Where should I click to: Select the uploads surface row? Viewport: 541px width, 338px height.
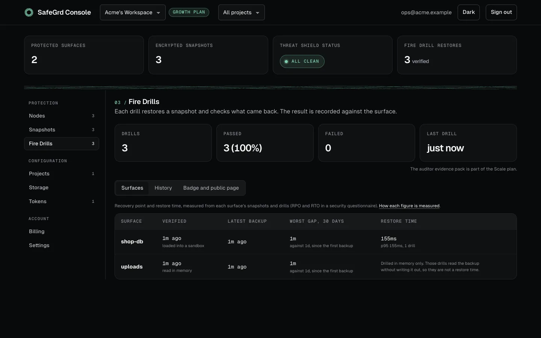click(x=316, y=267)
